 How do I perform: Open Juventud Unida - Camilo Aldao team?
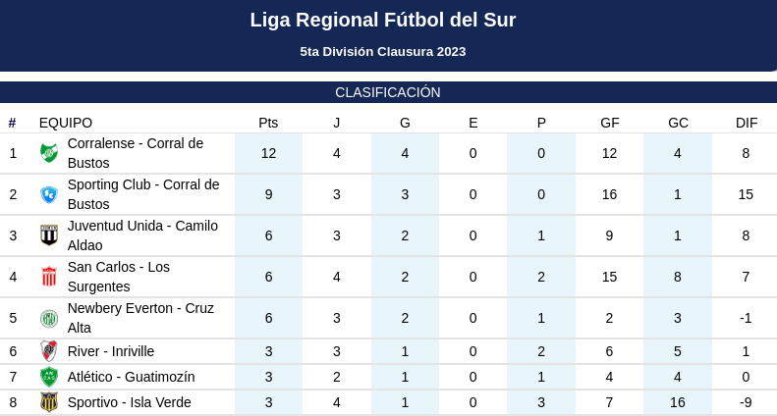[x=142, y=235]
